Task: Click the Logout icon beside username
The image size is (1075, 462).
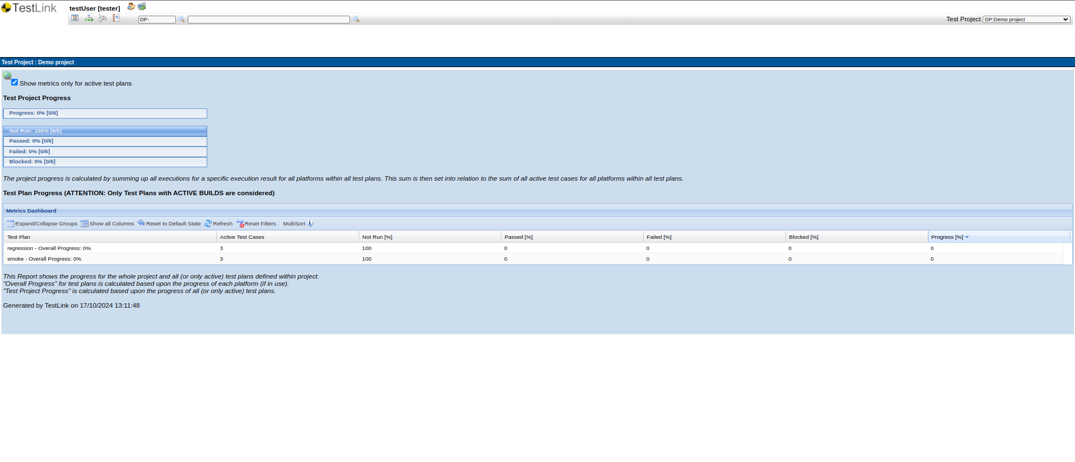Action: click(x=142, y=7)
